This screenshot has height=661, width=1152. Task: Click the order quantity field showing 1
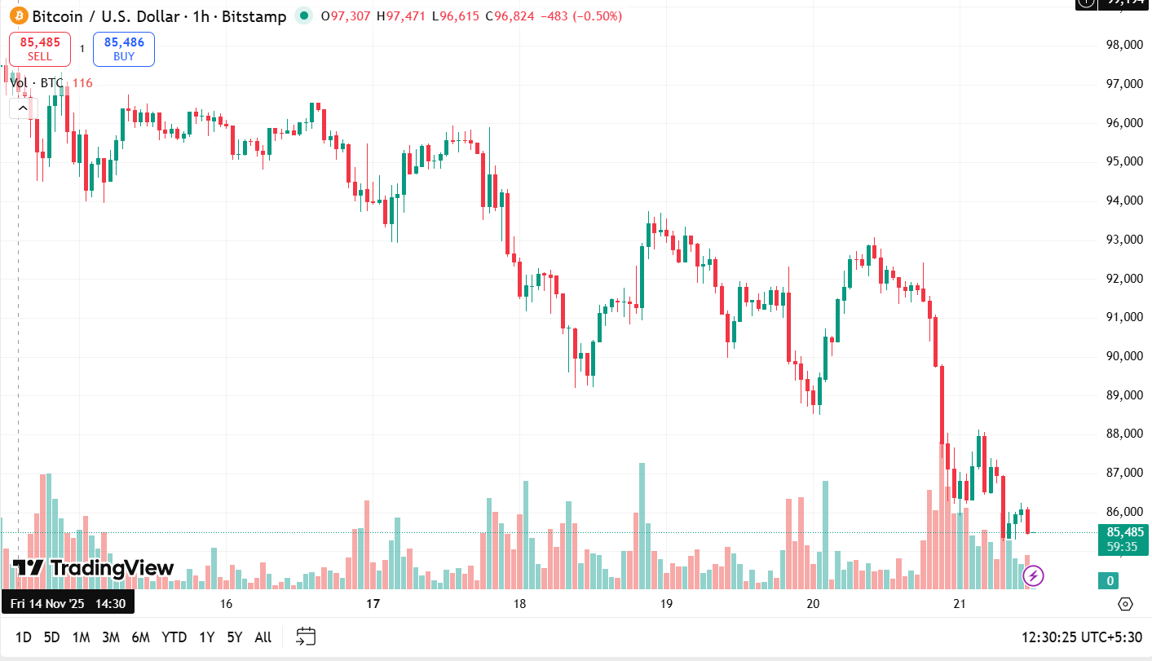pos(82,48)
